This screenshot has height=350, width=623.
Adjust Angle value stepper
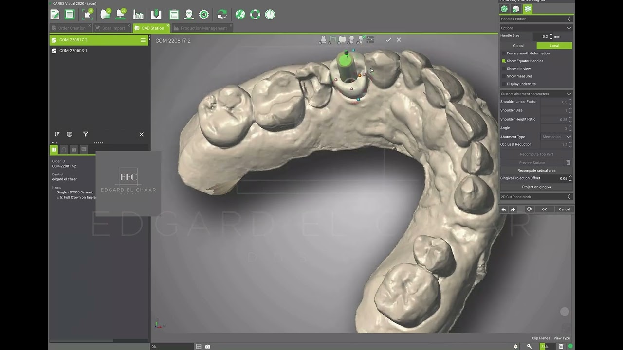tap(570, 128)
